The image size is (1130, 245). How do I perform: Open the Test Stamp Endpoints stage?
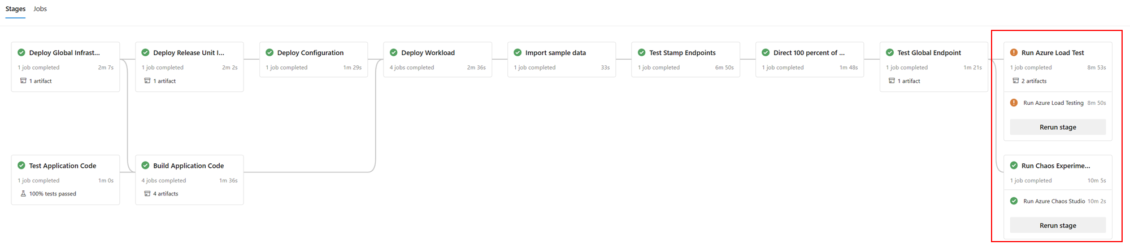click(685, 59)
